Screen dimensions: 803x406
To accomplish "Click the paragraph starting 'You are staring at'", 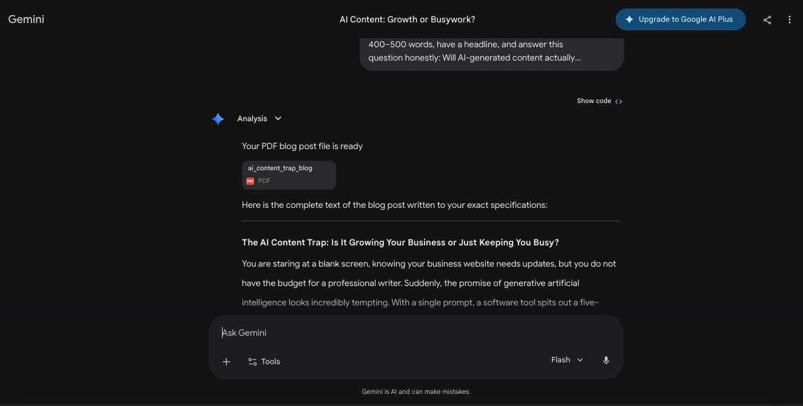I will click(429, 283).
